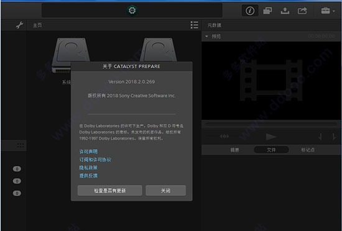Click the second 0 counter badge
This screenshot has width=342, height=231.
(x=17, y=181)
